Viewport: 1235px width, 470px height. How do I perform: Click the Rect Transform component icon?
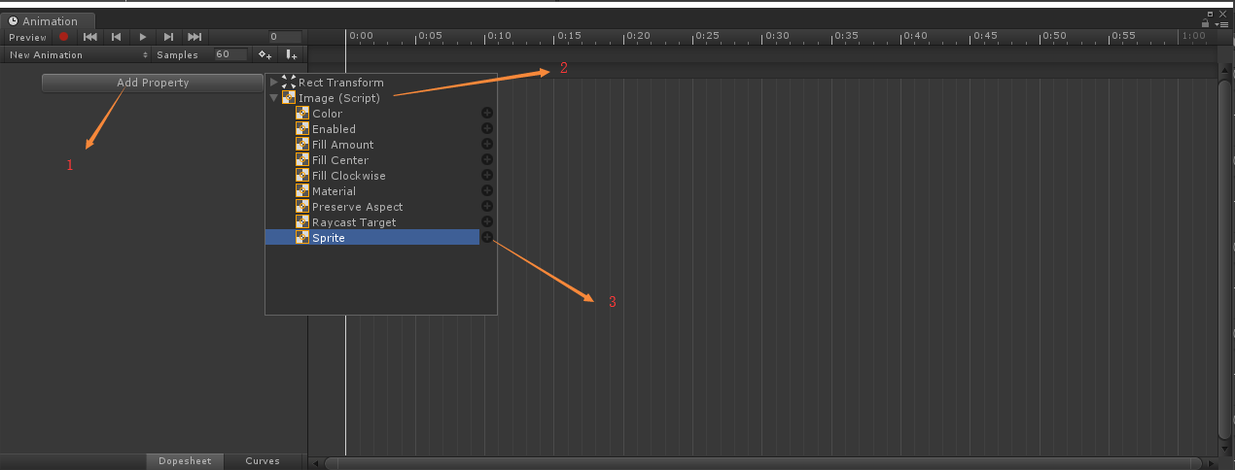coord(289,83)
